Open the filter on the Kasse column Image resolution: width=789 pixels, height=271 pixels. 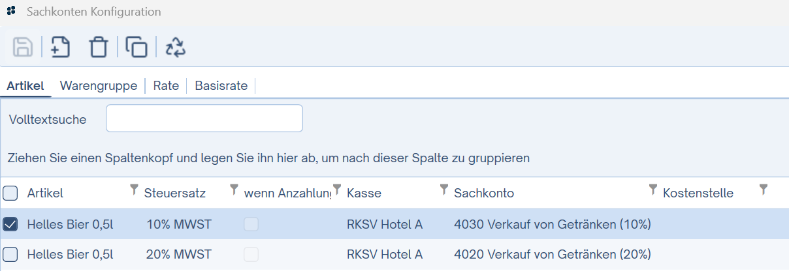[444, 190]
